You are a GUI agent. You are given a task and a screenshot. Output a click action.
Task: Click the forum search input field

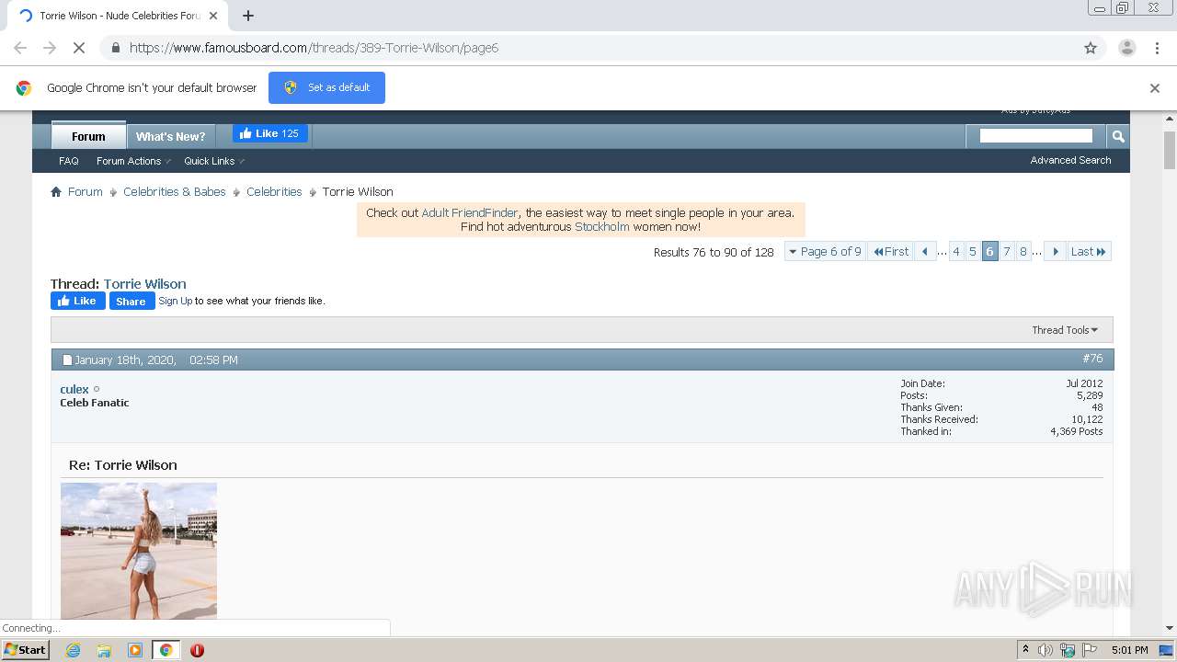[1035, 136]
